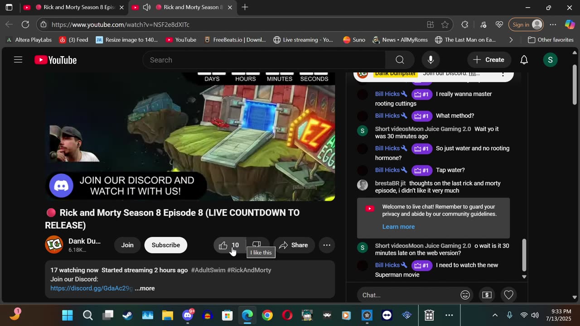Open Edge settings and more menu
The height and width of the screenshot is (326, 580).
(x=553, y=24)
